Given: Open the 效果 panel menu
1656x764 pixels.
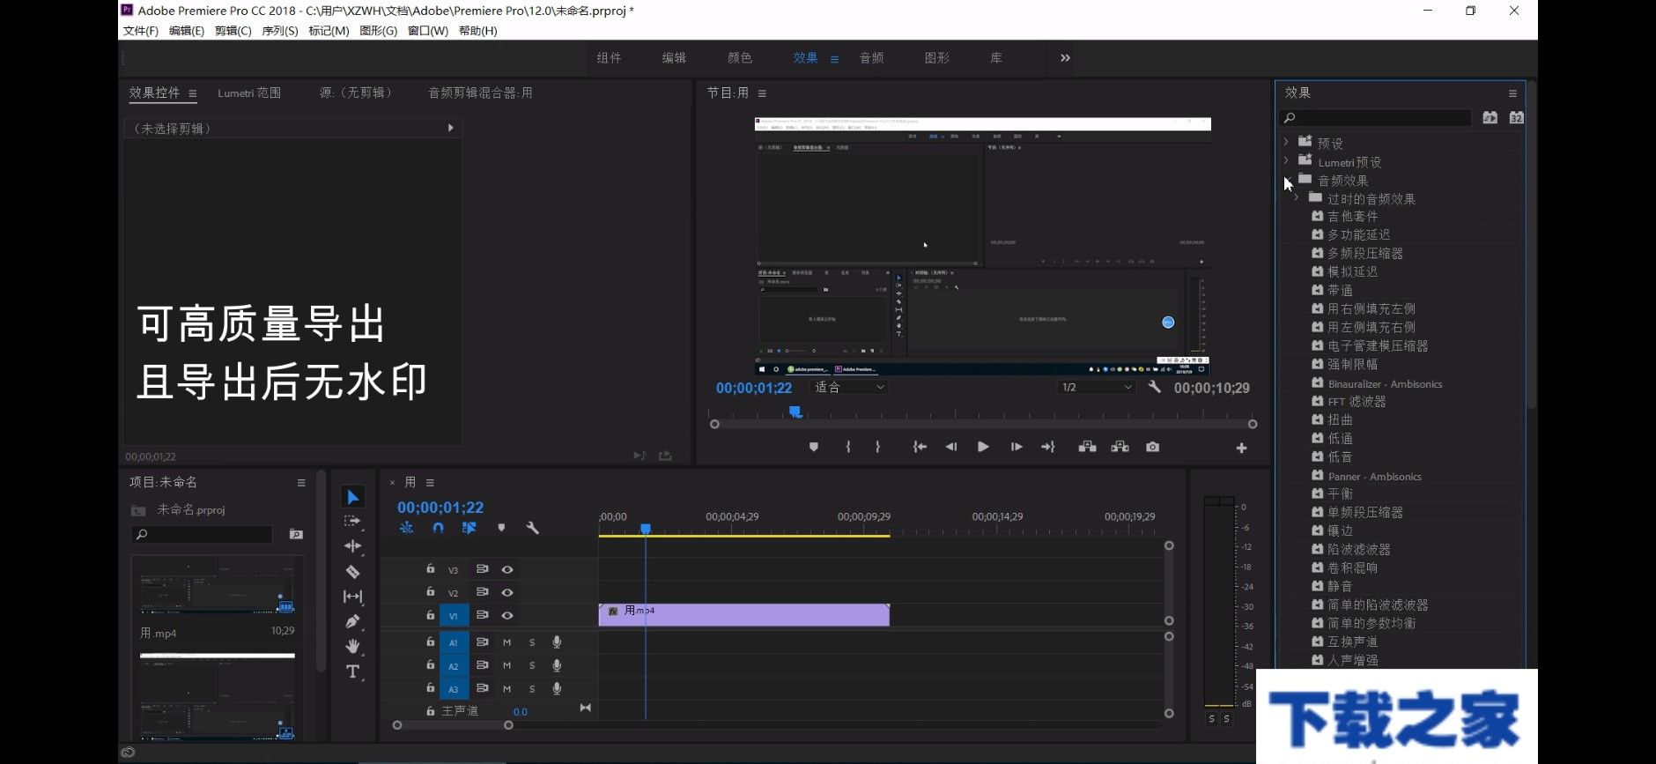Looking at the screenshot, I should tap(1512, 93).
